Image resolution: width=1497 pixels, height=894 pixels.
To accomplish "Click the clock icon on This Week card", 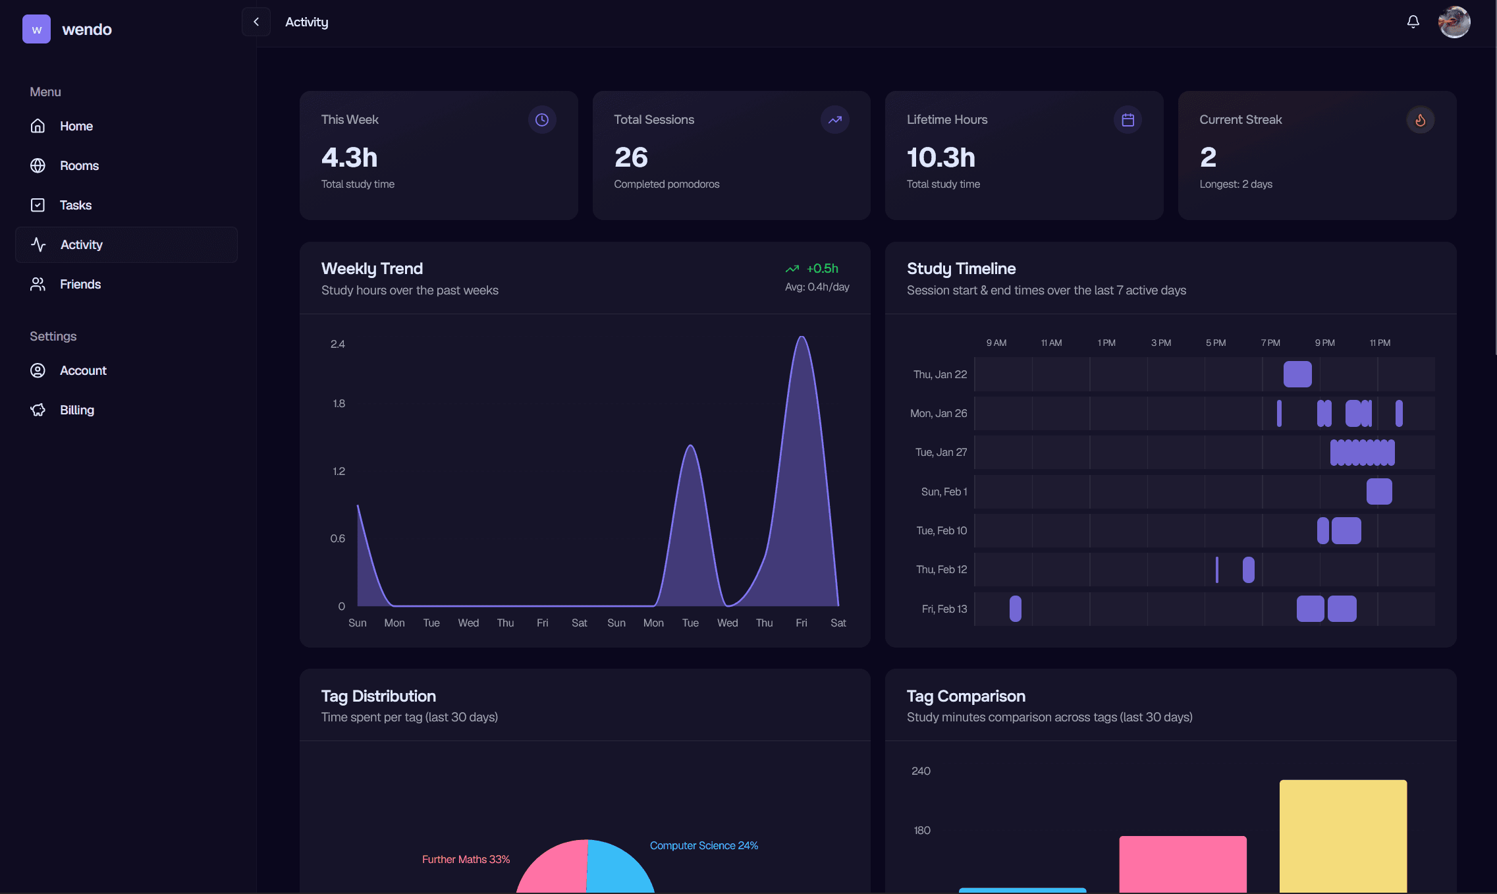I will 541,119.
